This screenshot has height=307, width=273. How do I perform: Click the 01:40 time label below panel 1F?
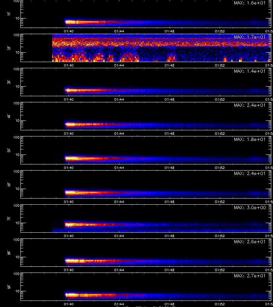[69, 31]
